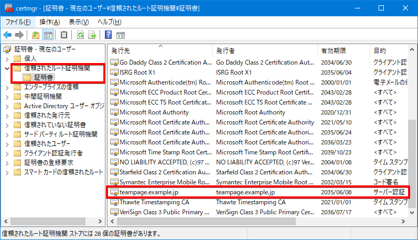418x240 pixels.
Task: Expand the エンタープライズの信頼 node
Action: tap(7, 88)
